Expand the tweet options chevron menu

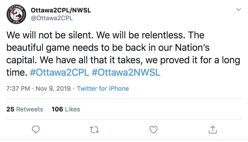238,10
